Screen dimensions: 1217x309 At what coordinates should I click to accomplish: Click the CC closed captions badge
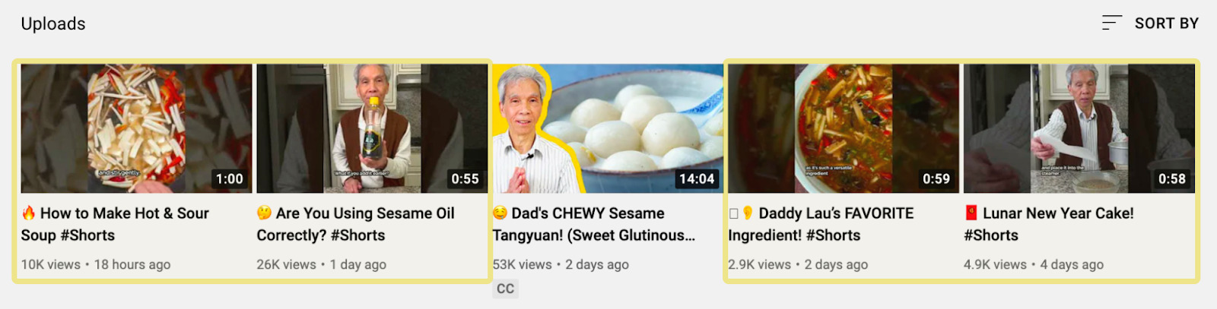pyautogui.click(x=505, y=289)
